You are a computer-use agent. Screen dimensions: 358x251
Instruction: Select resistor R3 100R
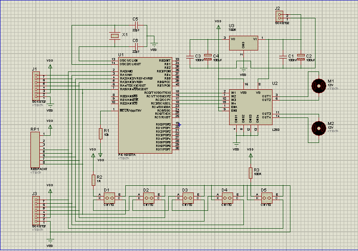251,173
